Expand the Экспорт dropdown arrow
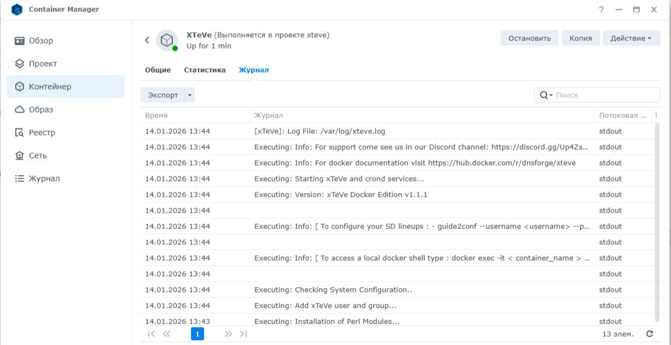671x345 pixels. [x=190, y=95]
